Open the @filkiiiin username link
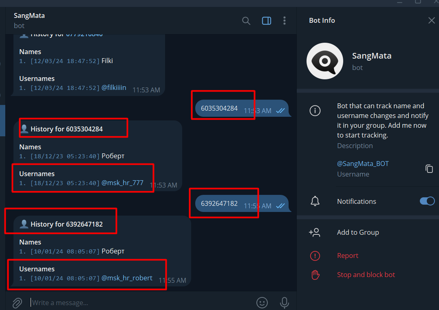This screenshot has height=310, width=439. pyautogui.click(x=114, y=87)
